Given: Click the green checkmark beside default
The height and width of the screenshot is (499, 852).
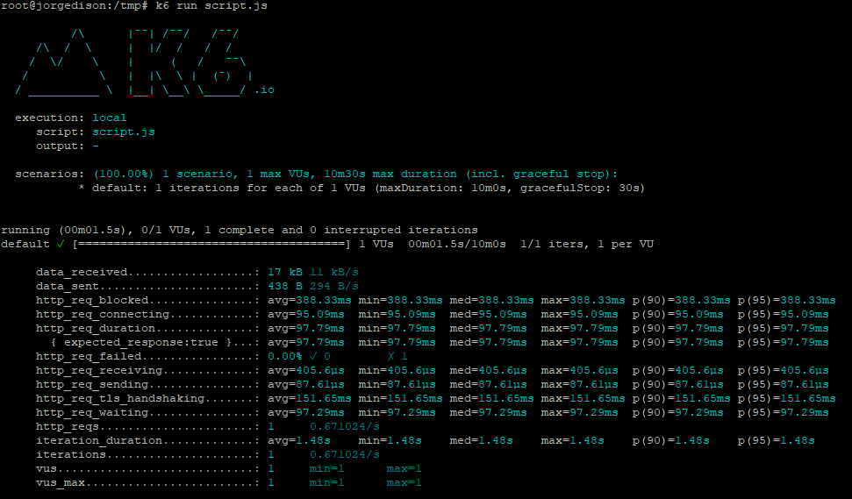Looking at the screenshot, I should (60, 244).
